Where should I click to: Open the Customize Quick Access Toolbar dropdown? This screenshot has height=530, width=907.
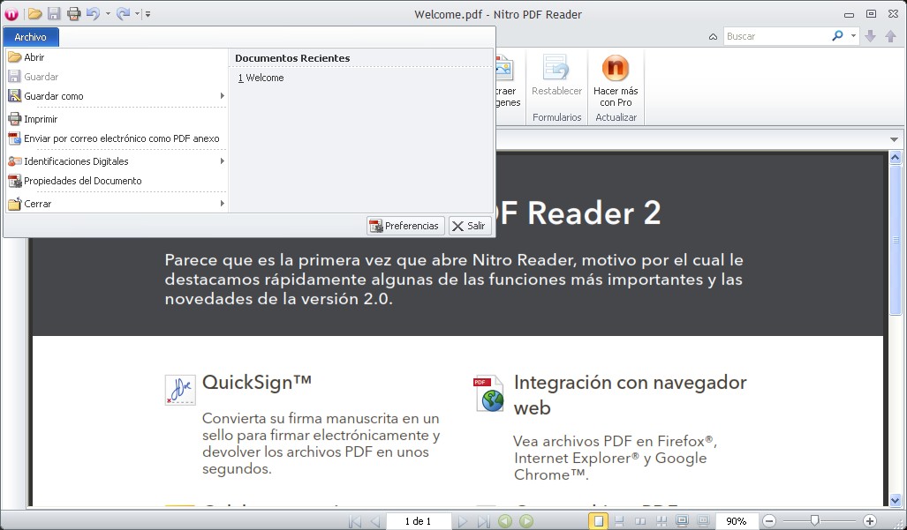point(148,14)
